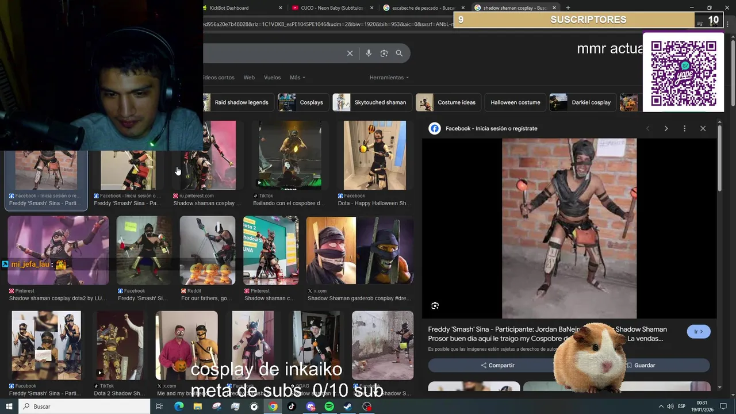The image size is (736, 414).
Task: Open Freddy 'Smash' Sina preview title link
Action: pos(547,334)
